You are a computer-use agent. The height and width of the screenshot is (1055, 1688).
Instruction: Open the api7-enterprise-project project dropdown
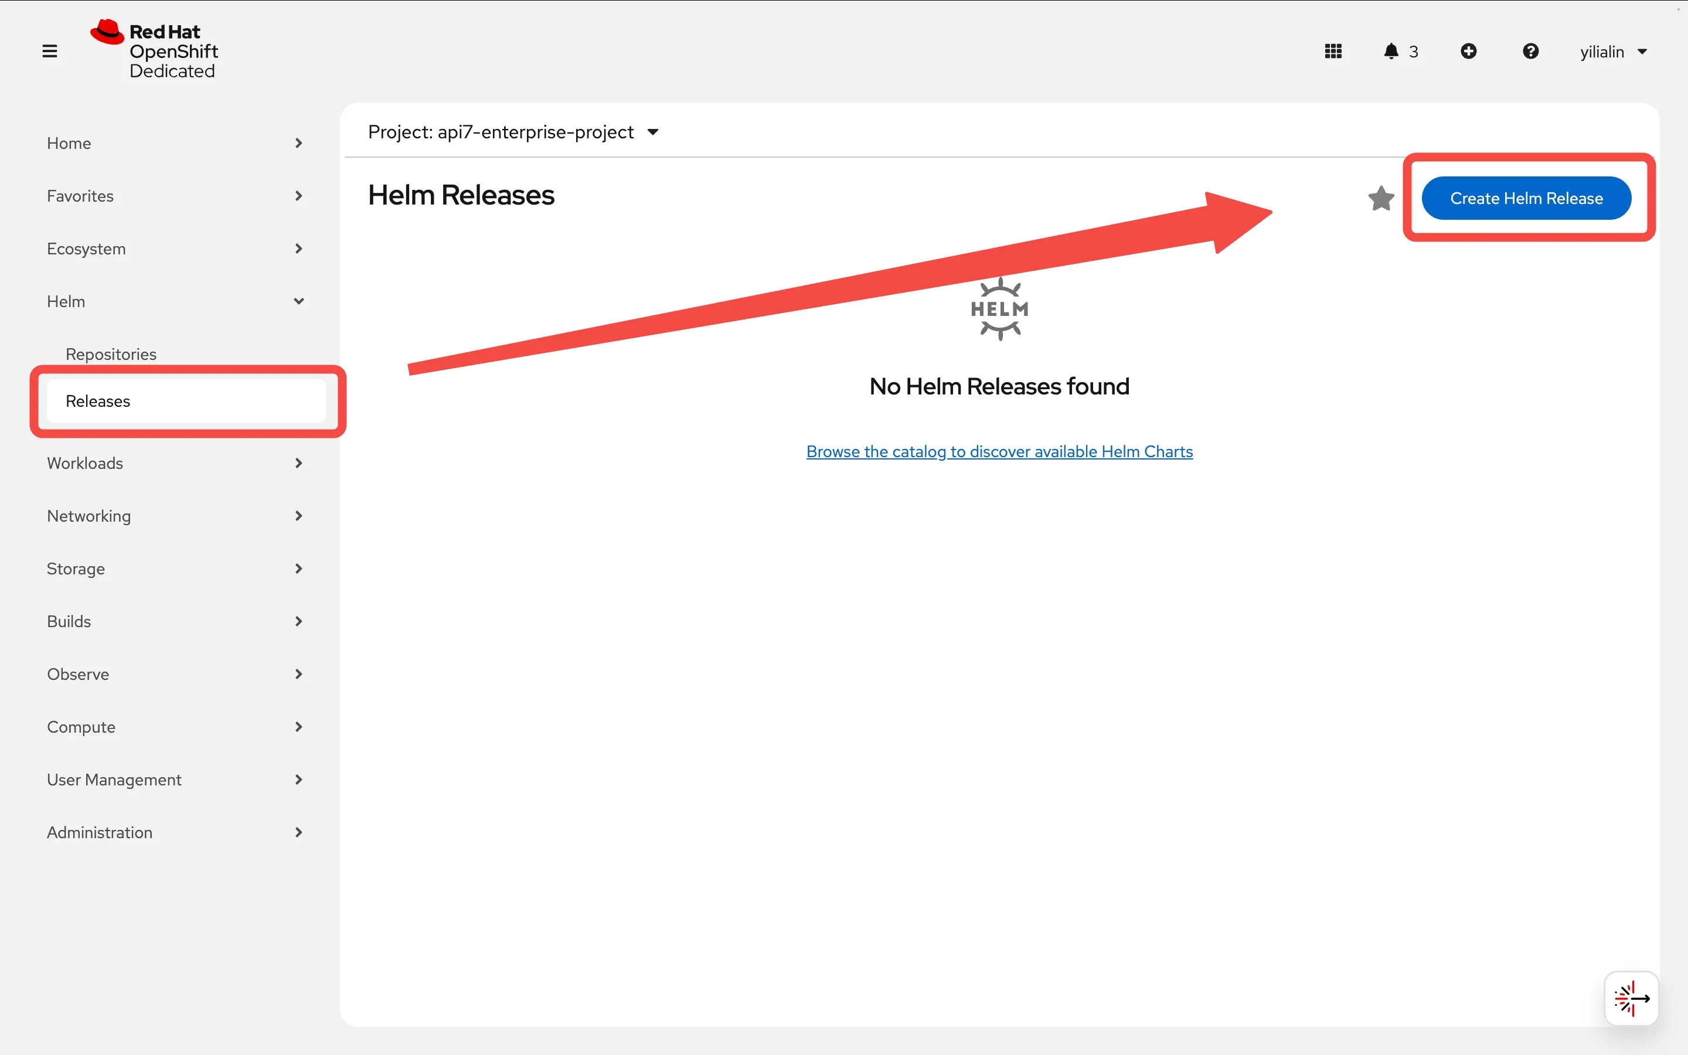pos(514,132)
